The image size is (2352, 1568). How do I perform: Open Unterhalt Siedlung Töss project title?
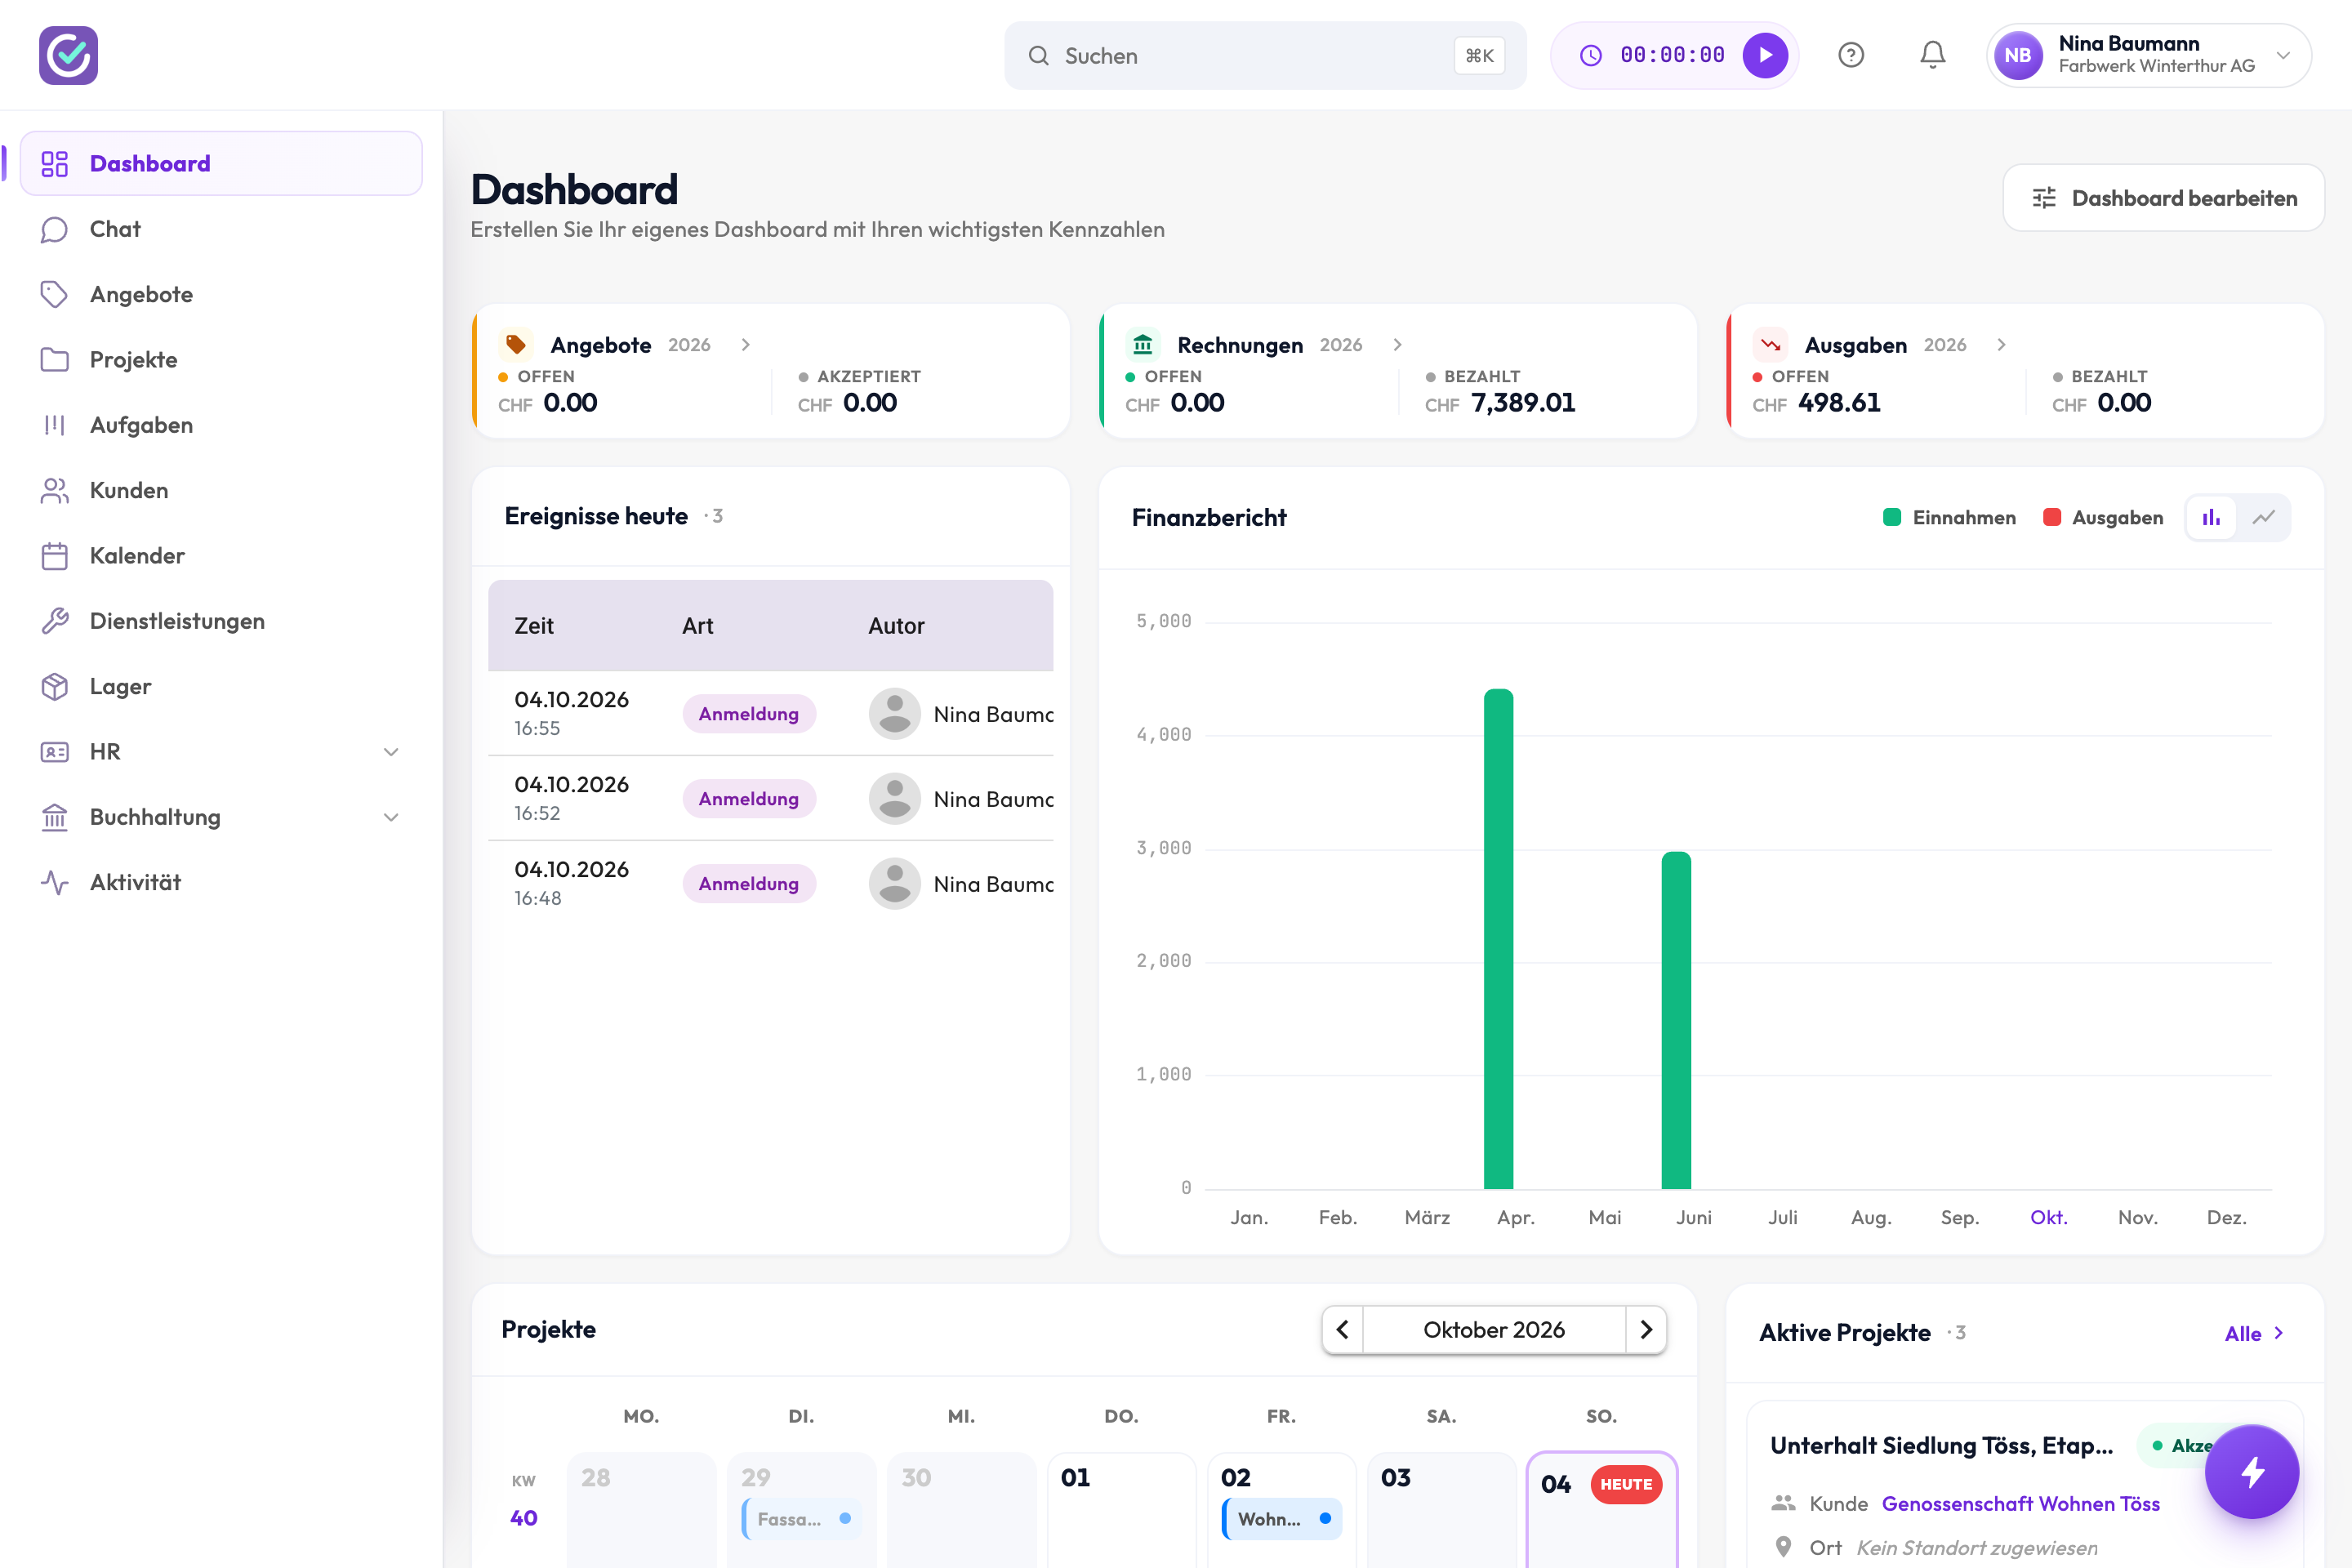pos(1941,1445)
